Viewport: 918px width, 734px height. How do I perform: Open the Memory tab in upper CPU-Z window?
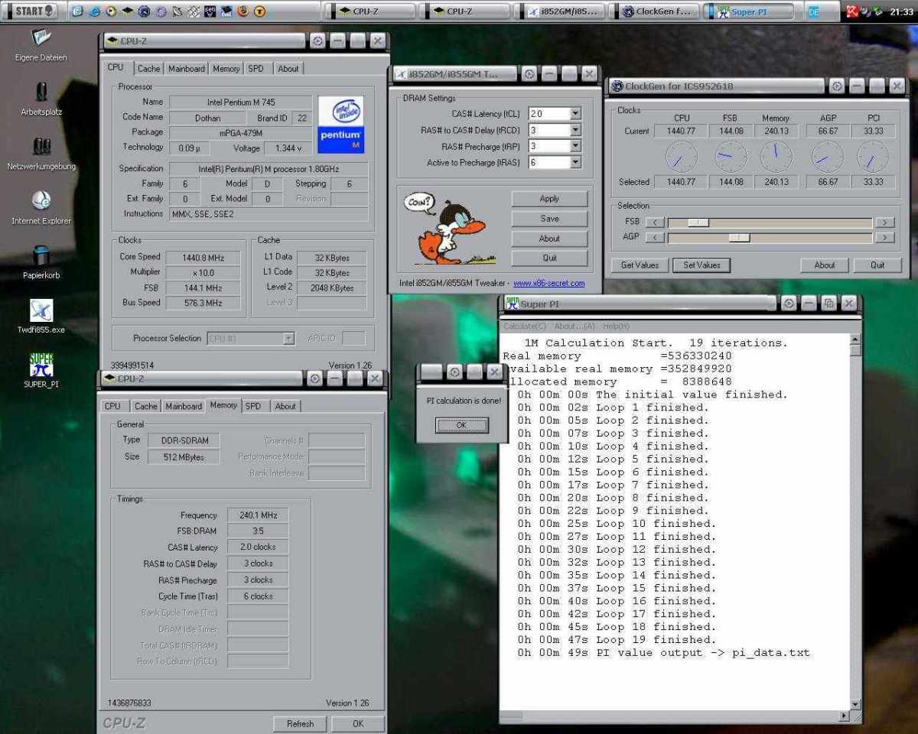[x=226, y=69]
